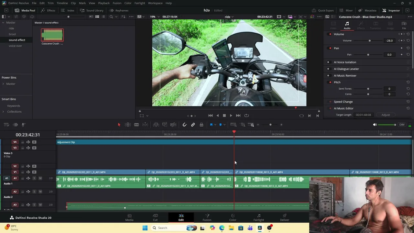Adjust the Volume slider handle
414x233 pixels.
click(x=370, y=41)
